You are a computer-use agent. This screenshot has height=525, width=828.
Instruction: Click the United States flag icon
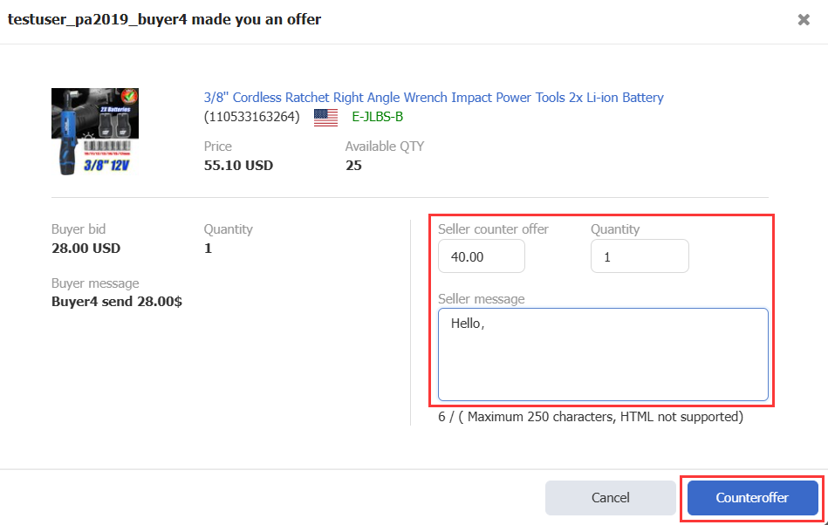325,117
